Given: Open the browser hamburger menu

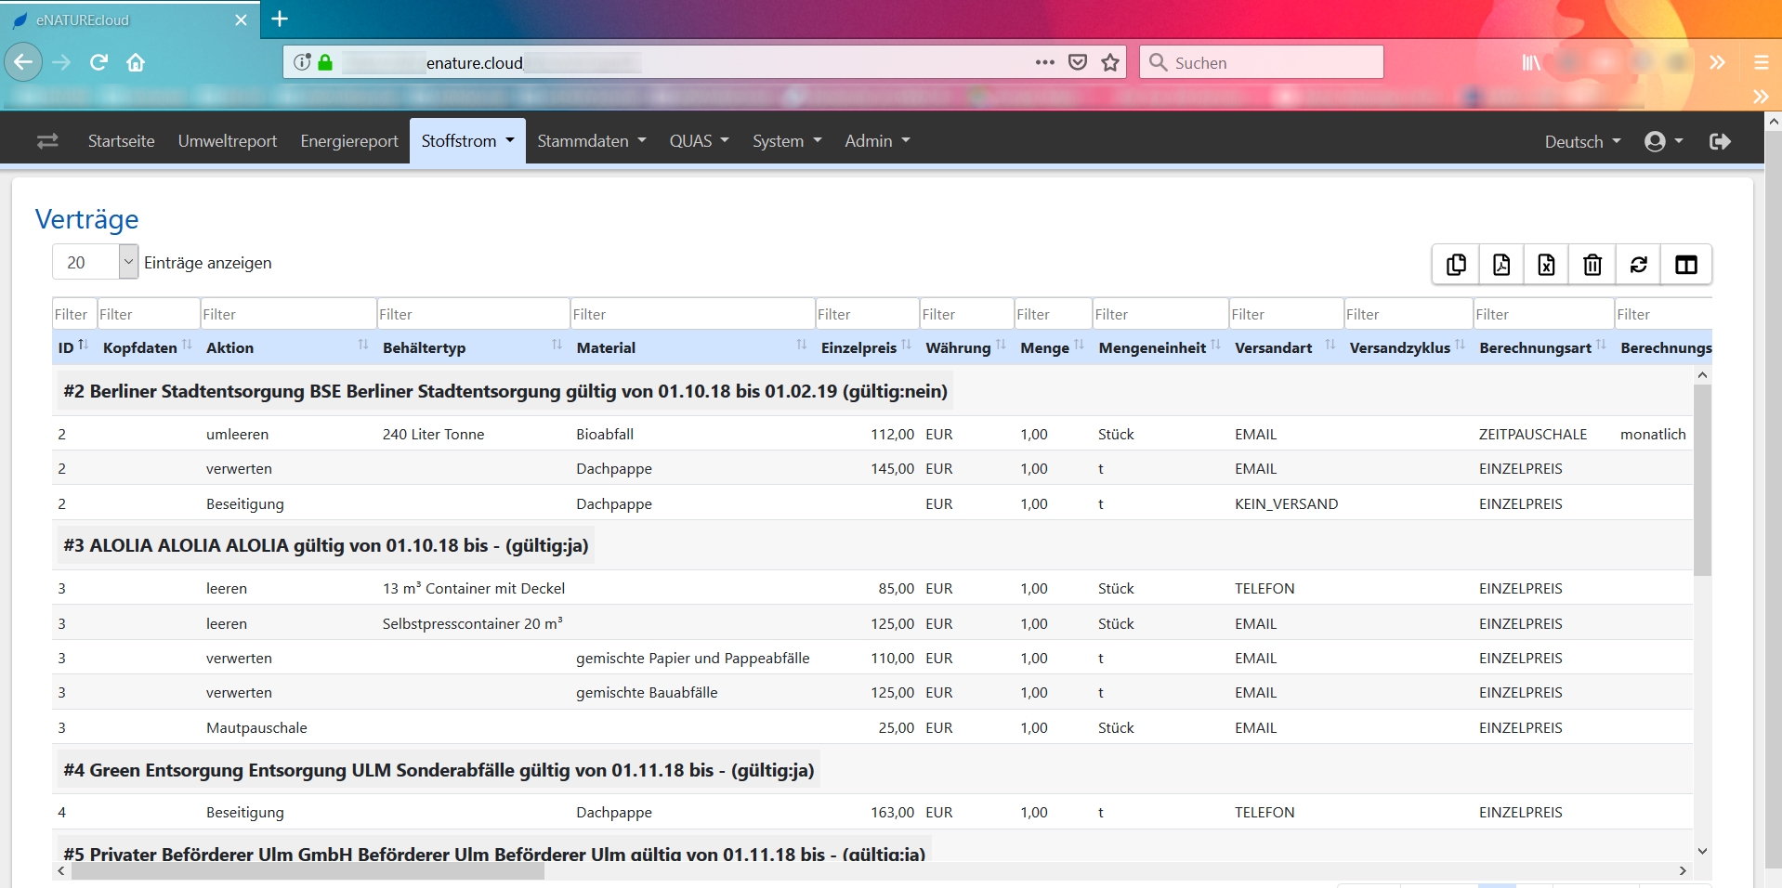Looking at the screenshot, I should (x=1761, y=62).
